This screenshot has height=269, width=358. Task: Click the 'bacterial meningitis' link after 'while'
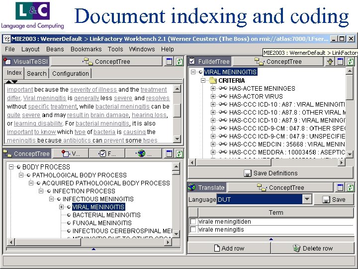(122, 107)
